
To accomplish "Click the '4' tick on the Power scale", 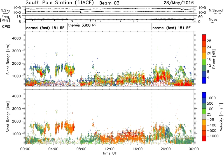I will point(208,77).
